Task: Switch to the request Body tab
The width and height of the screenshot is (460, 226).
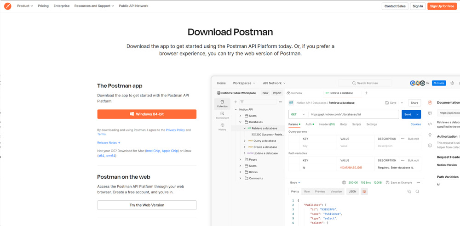Action: (343, 124)
